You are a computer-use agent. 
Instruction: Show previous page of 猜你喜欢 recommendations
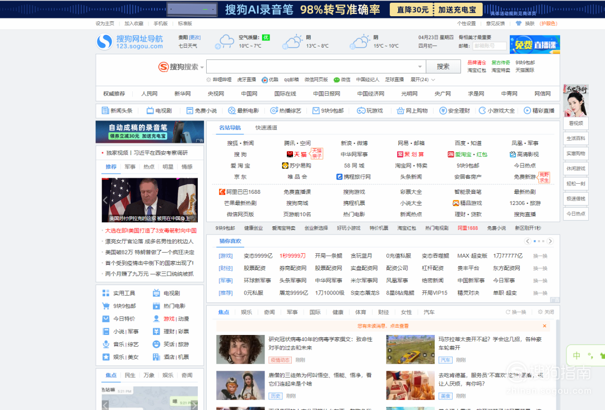[x=528, y=241]
